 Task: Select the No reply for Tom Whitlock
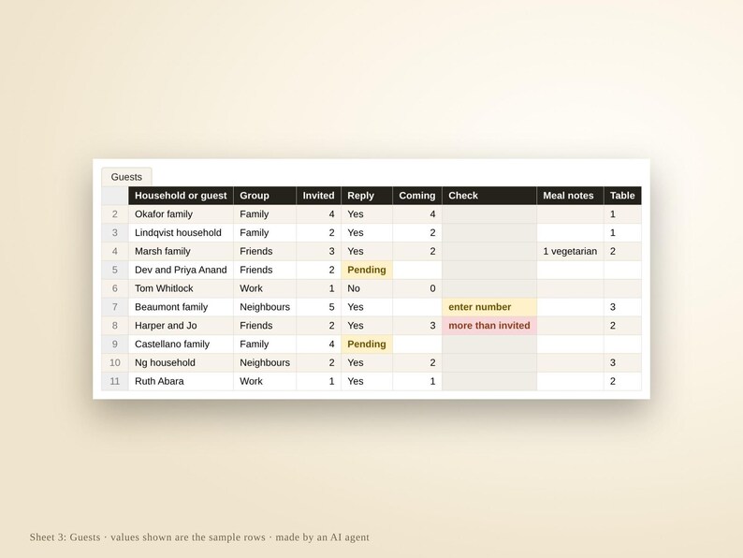tap(367, 288)
